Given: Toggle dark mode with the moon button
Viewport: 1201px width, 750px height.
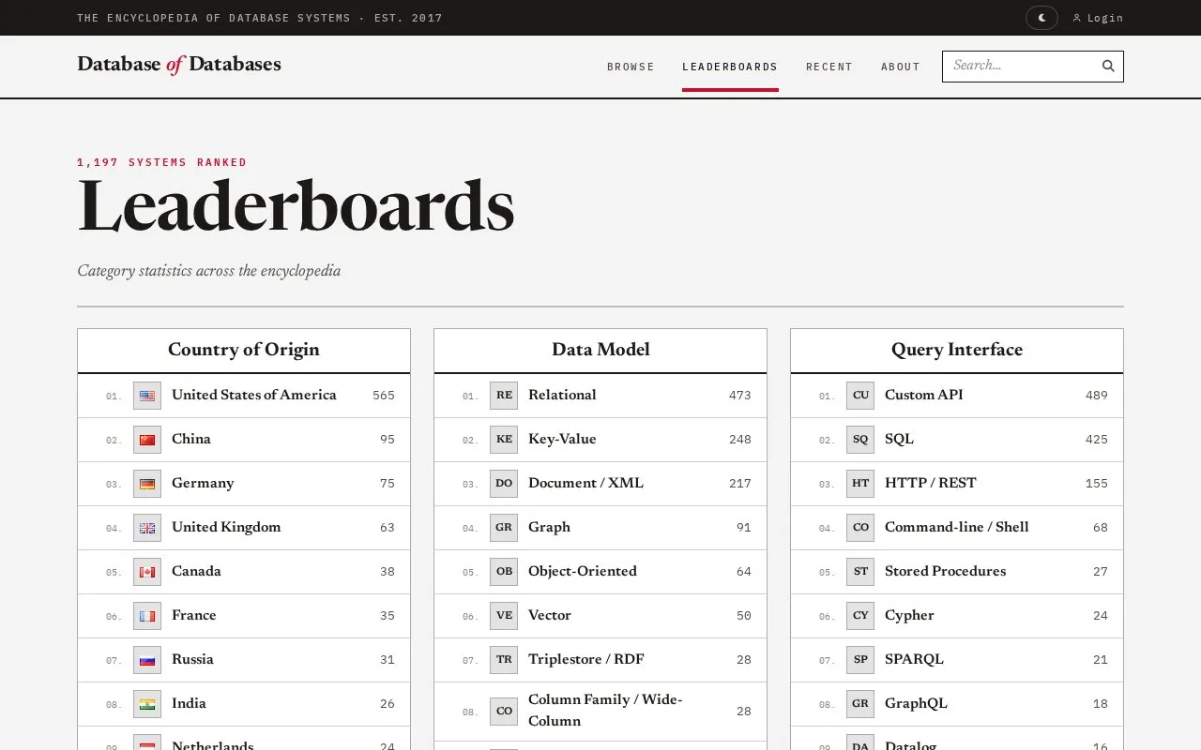Looking at the screenshot, I should click(1041, 18).
